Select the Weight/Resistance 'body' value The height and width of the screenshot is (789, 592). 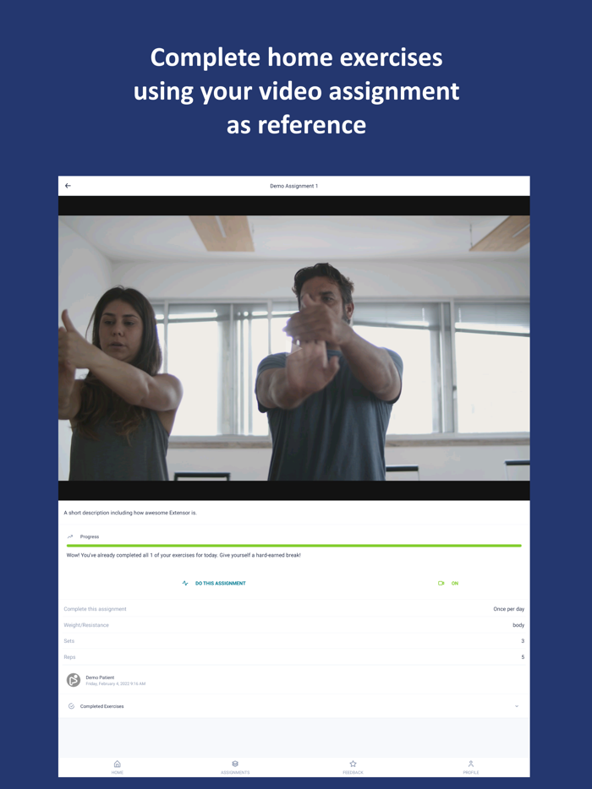(518, 625)
